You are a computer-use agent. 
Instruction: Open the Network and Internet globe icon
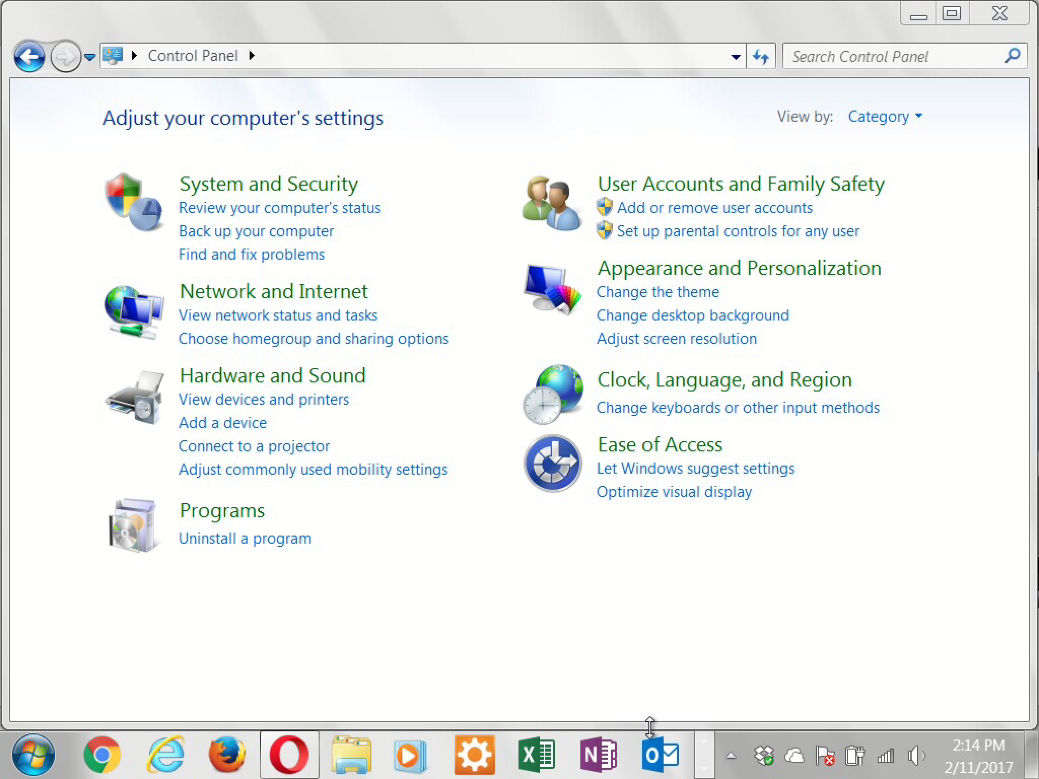[133, 312]
